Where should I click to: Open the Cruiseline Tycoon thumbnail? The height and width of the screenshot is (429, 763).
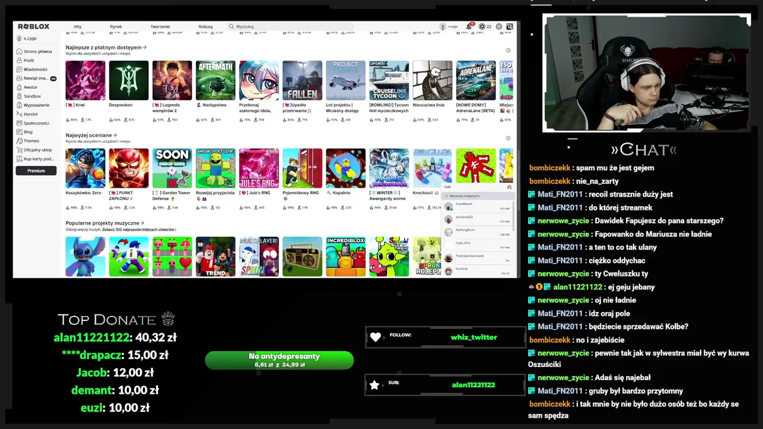click(x=389, y=80)
